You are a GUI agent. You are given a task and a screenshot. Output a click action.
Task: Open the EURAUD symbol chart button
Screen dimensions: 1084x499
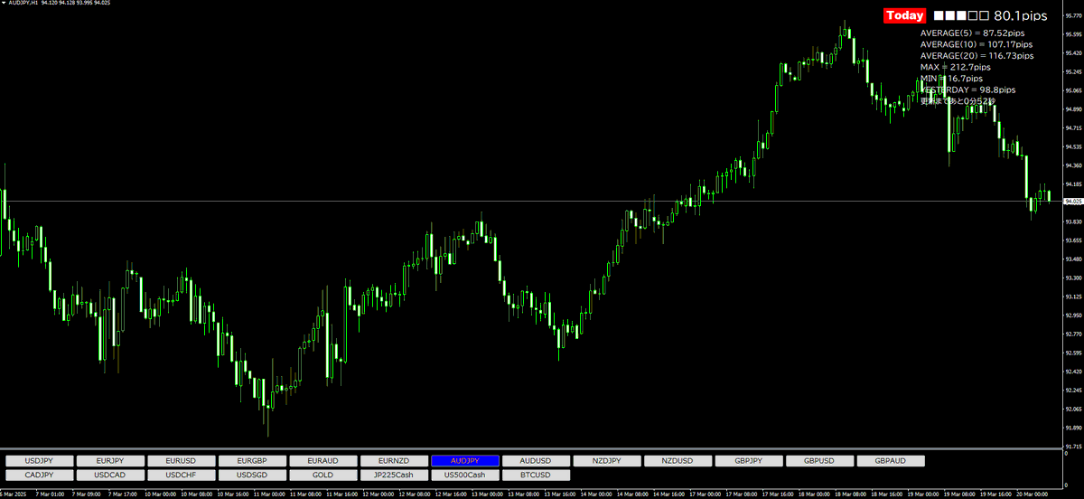322,460
